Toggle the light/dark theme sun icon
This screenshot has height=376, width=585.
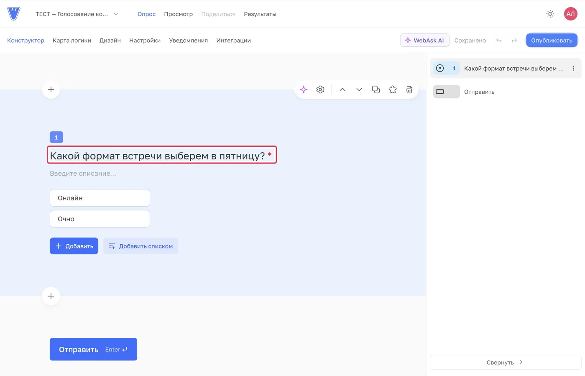point(550,14)
